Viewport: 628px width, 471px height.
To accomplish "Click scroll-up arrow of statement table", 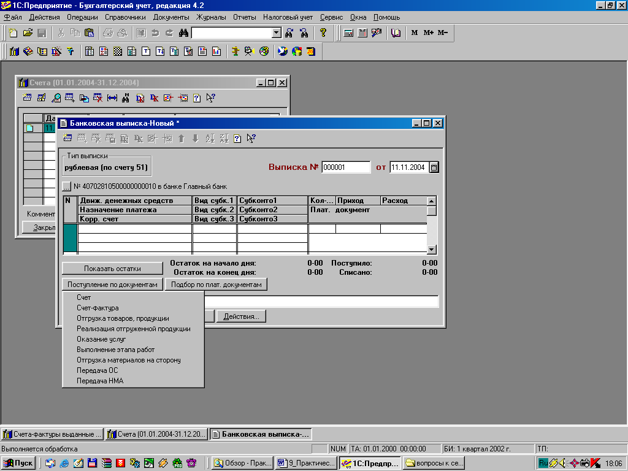I will tap(431, 201).
